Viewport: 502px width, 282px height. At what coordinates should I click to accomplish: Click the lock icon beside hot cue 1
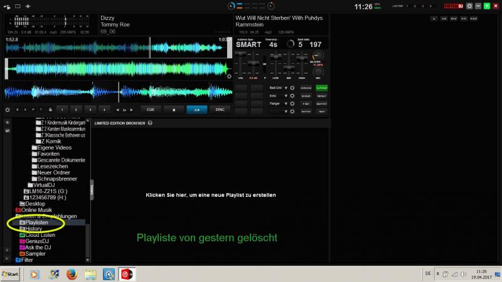[x=50, y=110]
